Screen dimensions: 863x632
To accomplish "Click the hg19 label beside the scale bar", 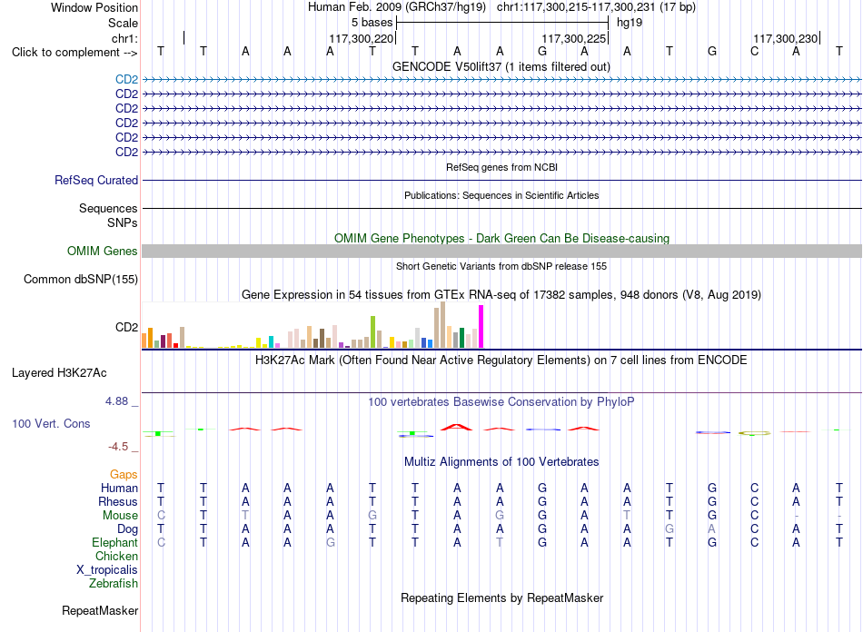I will tap(630, 23).
